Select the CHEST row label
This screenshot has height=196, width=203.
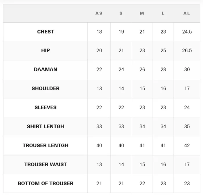pyautogui.click(x=46, y=32)
